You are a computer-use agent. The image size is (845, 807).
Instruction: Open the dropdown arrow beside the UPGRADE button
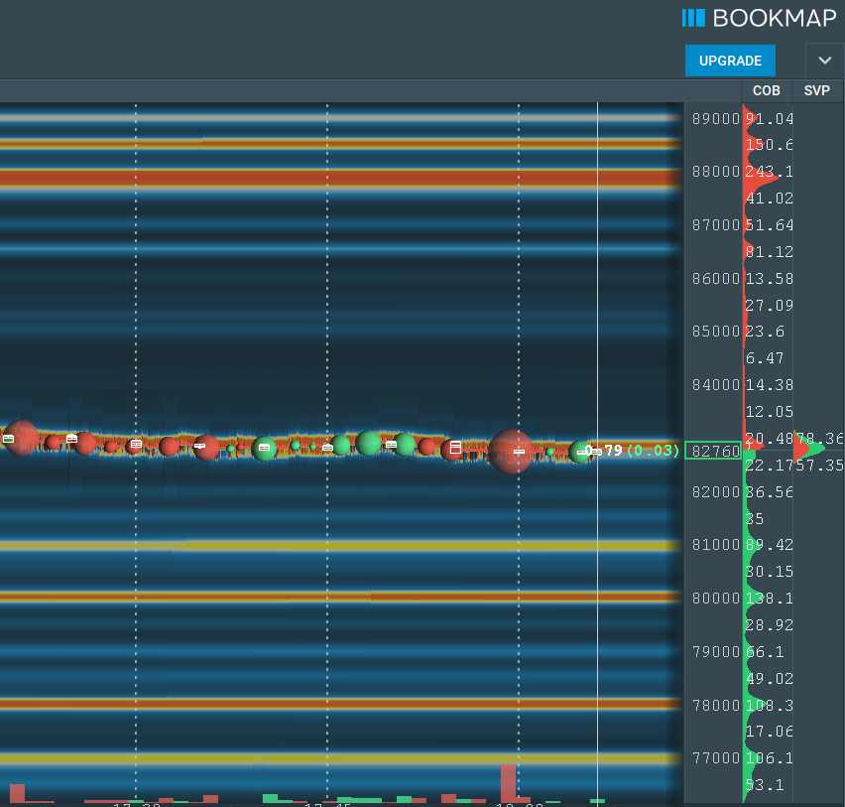[824, 61]
